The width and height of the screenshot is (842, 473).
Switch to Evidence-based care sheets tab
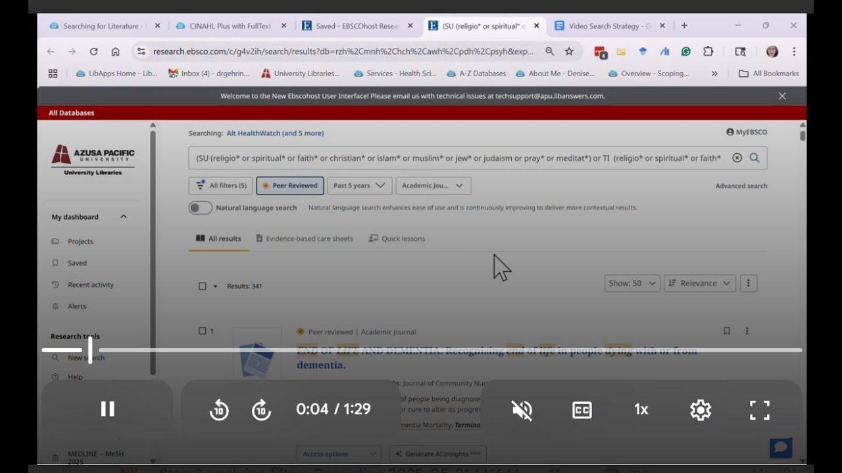point(305,238)
